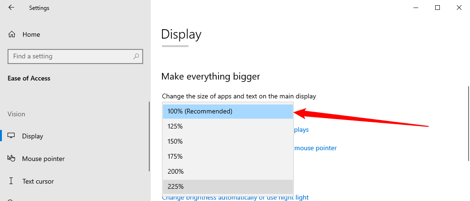Select 200% in the size dropdown

(228, 171)
